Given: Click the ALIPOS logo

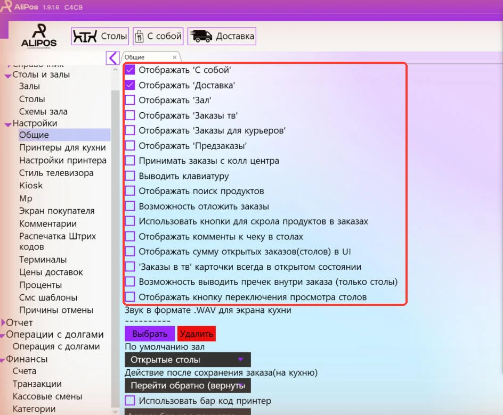Looking at the screenshot, I should click(x=39, y=36).
